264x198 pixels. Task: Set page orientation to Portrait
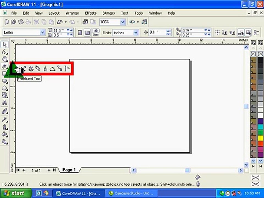pyautogui.click(x=80, y=33)
